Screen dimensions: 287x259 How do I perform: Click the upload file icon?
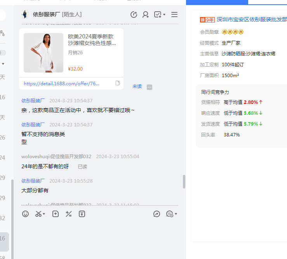point(56,214)
